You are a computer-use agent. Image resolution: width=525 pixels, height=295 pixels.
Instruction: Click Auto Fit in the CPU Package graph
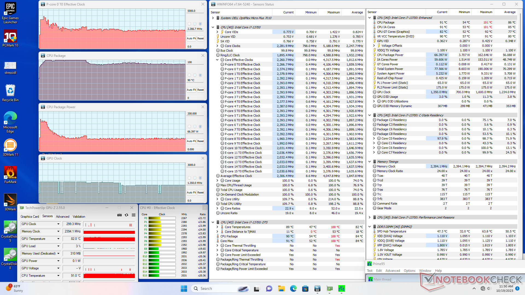pos(191,90)
